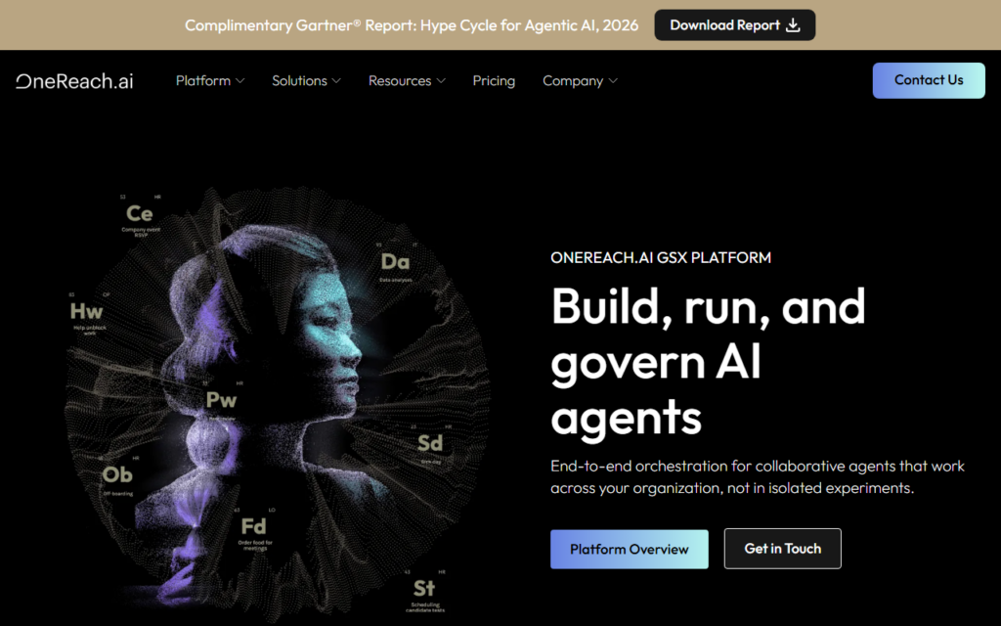1001x626 pixels.
Task: Select the Fd Order food for meetings element
Action: click(254, 529)
